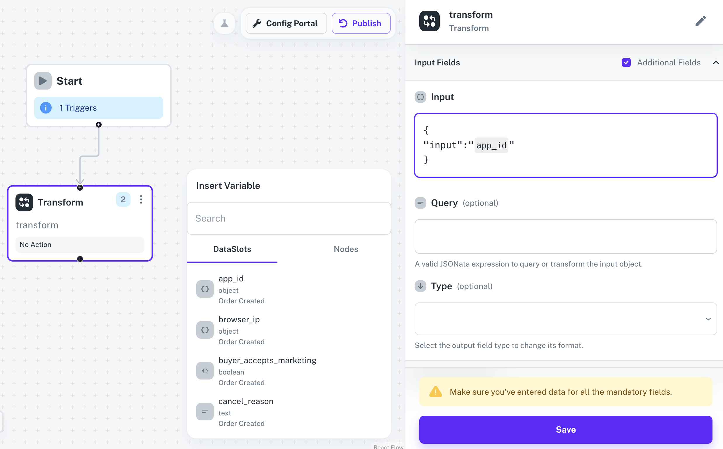Image resolution: width=723 pixels, height=449 pixels.
Task: Select the flask icon near Config Portal
Action: click(224, 23)
